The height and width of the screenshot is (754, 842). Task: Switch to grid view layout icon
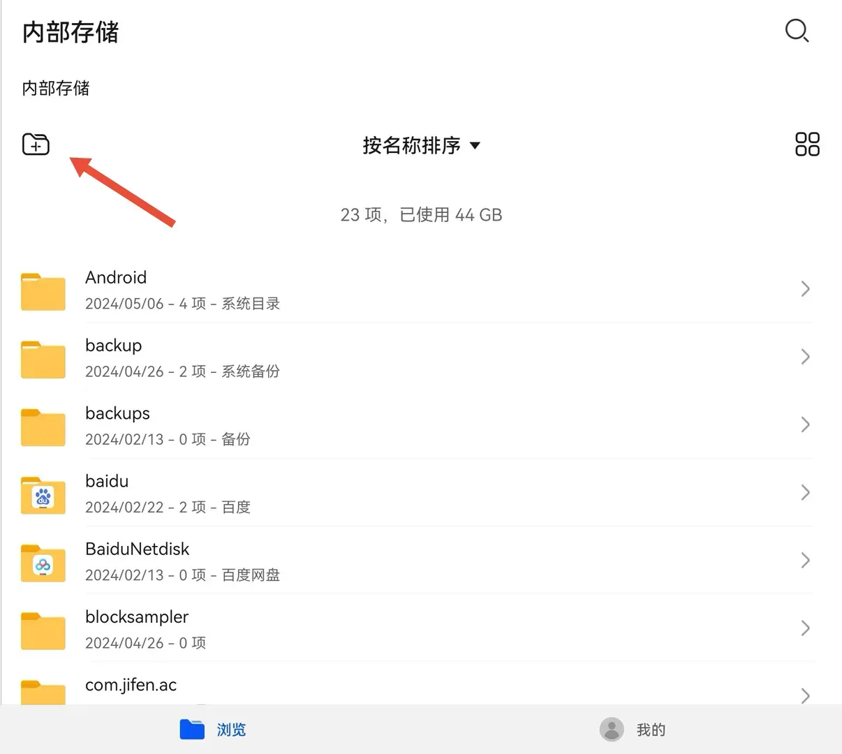coord(807,145)
